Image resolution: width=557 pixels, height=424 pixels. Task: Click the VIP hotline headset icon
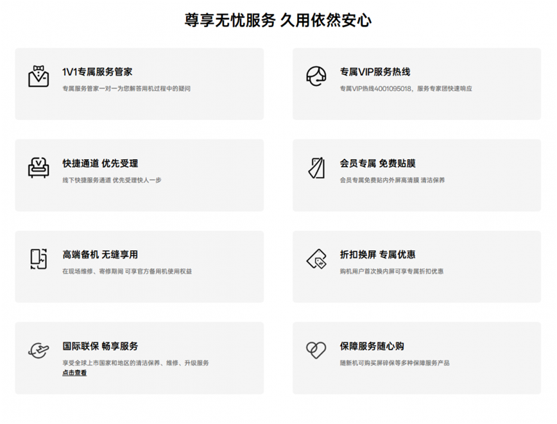316,76
